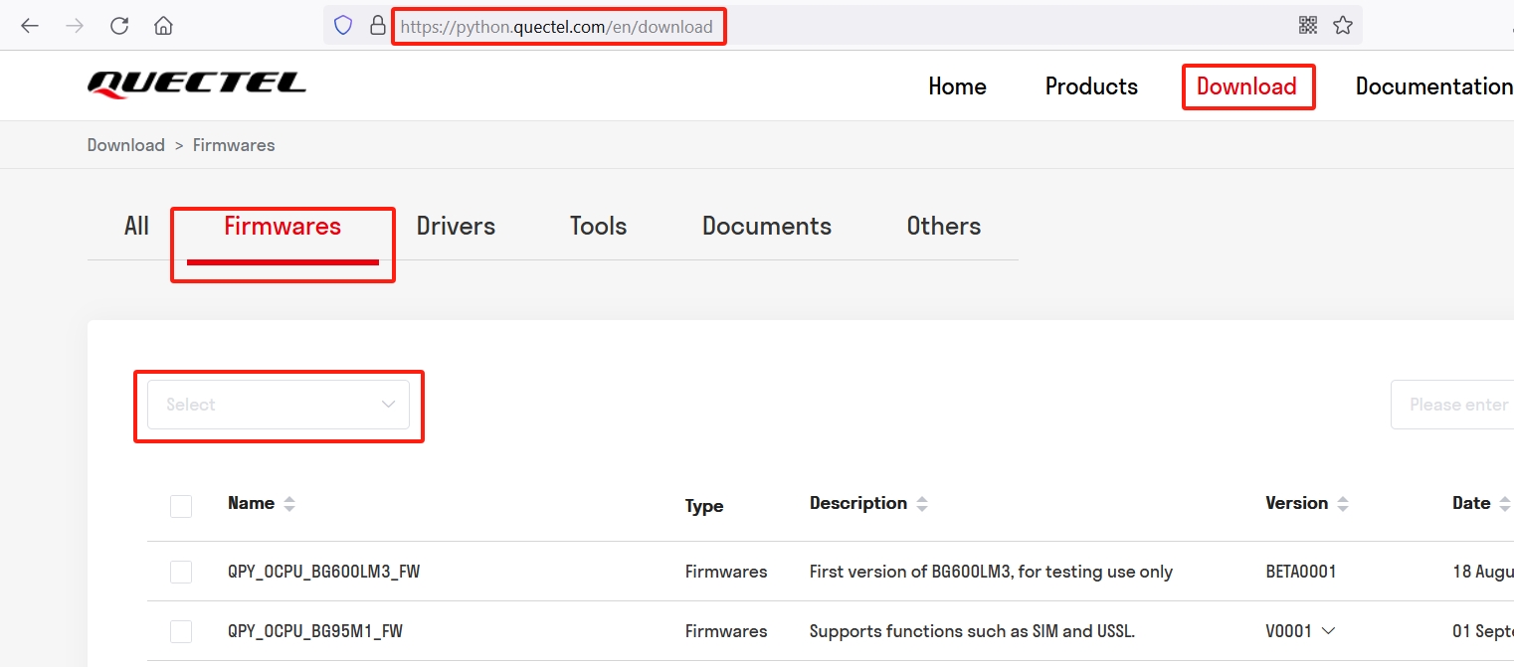View site security padlock info
Screen dimensions: 1514x667
pos(377,26)
